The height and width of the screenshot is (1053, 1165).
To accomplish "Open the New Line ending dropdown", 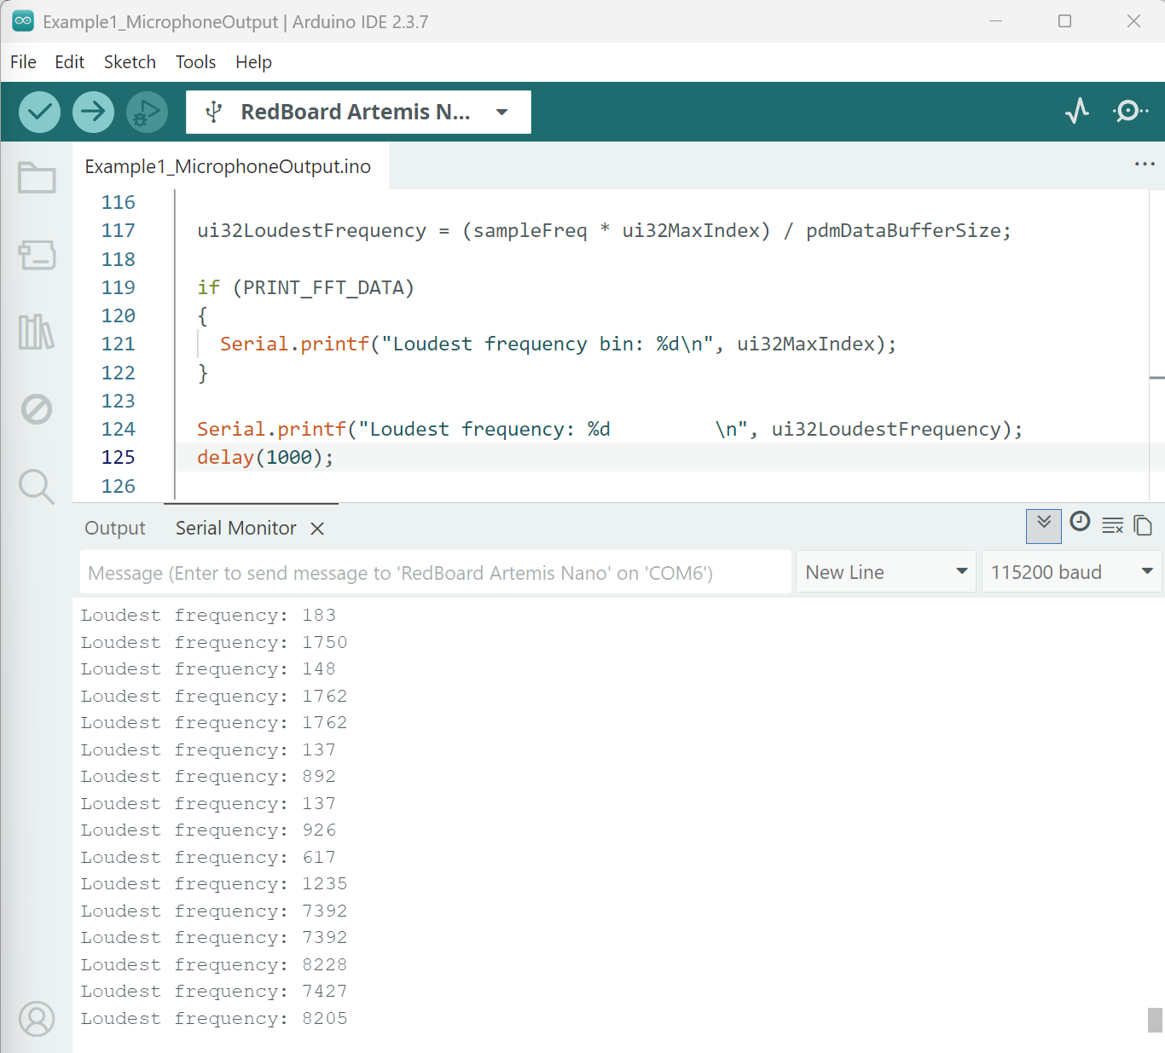I will point(886,572).
